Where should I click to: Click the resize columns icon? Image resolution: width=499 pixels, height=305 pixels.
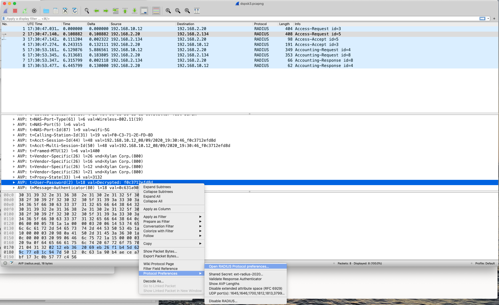[x=197, y=11]
